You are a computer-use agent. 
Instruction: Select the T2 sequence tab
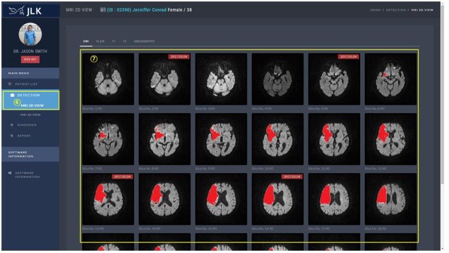tap(124, 41)
